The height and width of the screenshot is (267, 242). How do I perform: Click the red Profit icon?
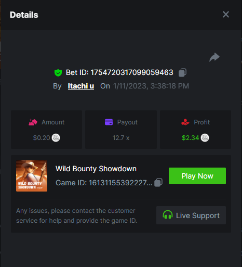[185, 122]
